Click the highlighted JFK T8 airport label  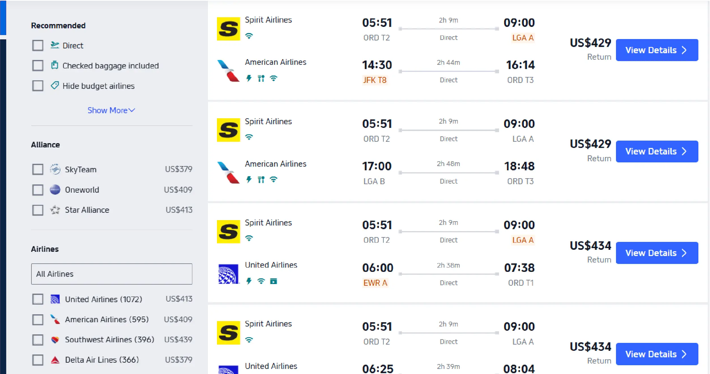tap(375, 80)
